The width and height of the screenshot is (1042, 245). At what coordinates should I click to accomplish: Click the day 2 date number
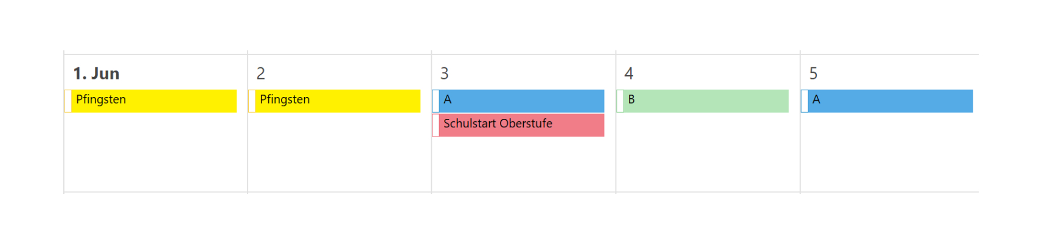[x=261, y=74]
